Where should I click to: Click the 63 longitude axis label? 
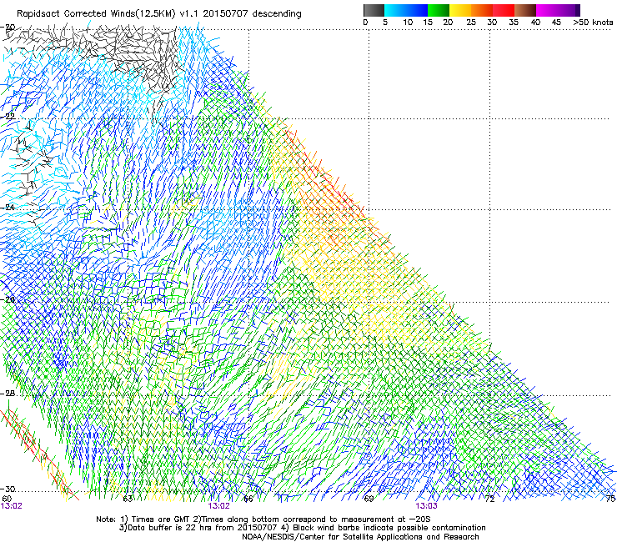(x=128, y=499)
